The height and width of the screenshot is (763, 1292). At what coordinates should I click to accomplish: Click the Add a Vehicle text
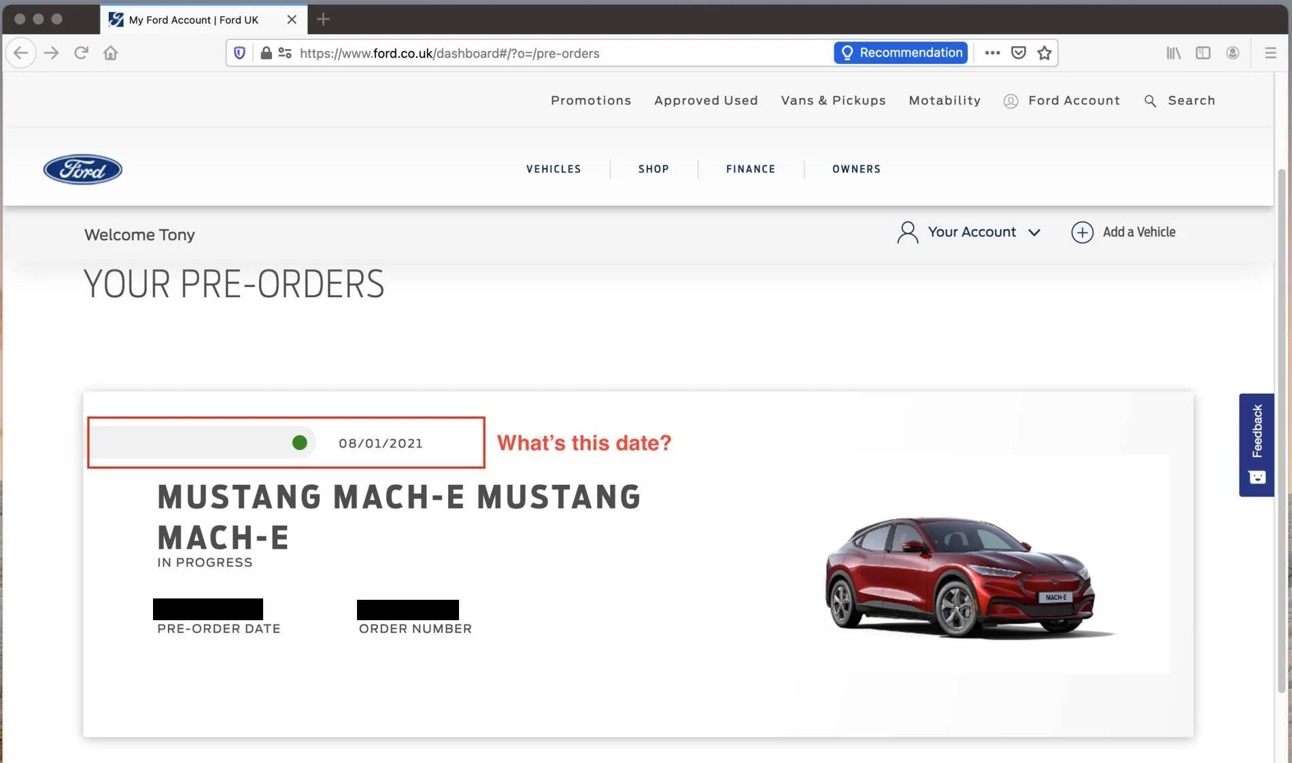pyautogui.click(x=1139, y=232)
